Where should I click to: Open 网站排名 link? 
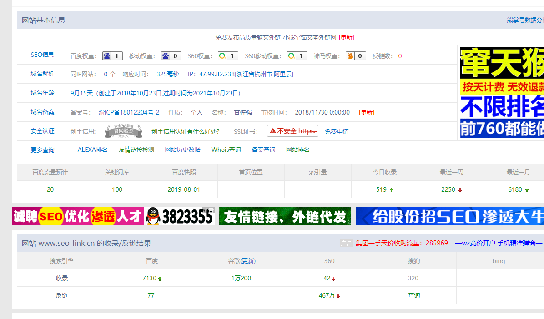(298, 150)
